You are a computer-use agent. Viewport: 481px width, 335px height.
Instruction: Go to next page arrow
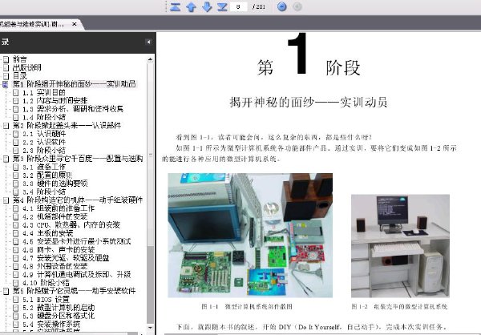pos(207,6)
